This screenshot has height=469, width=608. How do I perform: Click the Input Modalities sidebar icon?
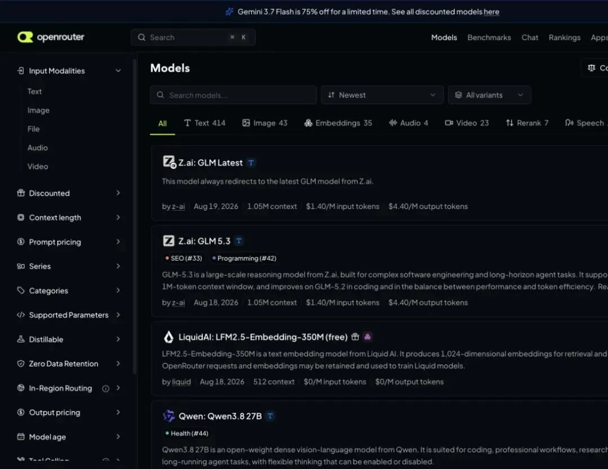point(21,70)
